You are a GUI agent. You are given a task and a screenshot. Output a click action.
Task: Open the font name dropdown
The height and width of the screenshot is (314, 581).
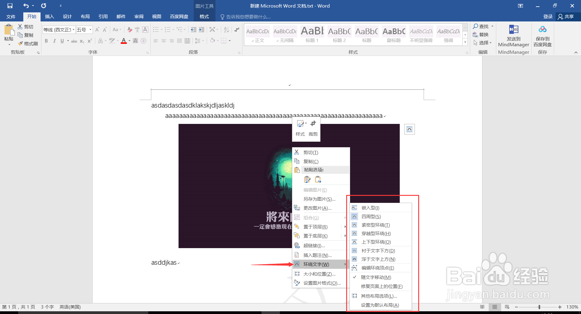point(73,30)
